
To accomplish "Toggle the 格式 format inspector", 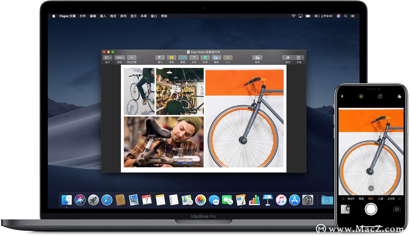I will point(288,58).
